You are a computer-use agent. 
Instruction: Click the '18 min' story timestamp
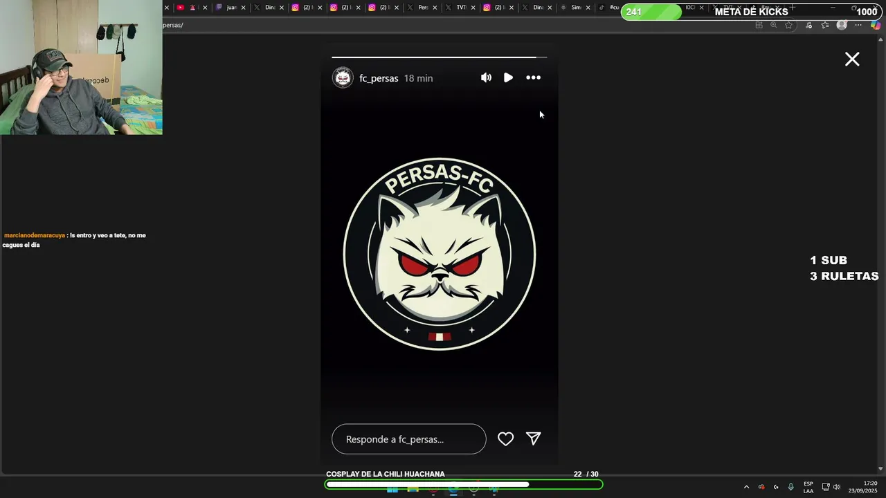(x=418, y=78)
